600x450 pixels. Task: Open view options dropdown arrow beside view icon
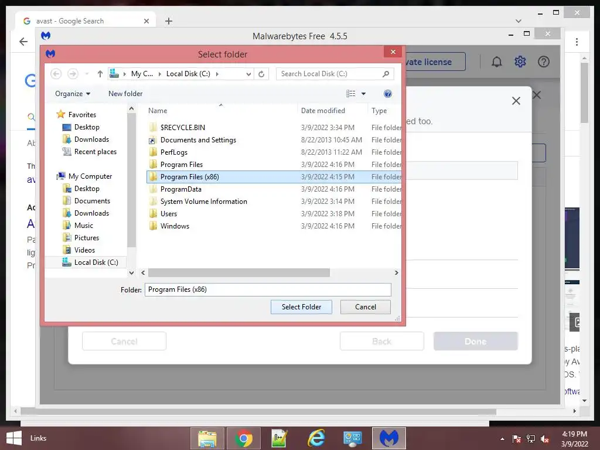(363, 94)
